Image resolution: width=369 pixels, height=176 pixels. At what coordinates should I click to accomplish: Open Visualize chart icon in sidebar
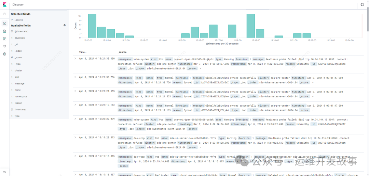[4, 31]
